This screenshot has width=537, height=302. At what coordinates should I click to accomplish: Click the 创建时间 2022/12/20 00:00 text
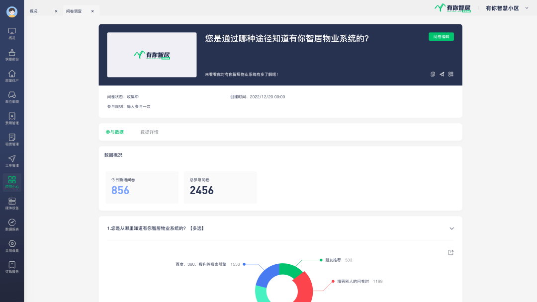click(x=258, y=97)
